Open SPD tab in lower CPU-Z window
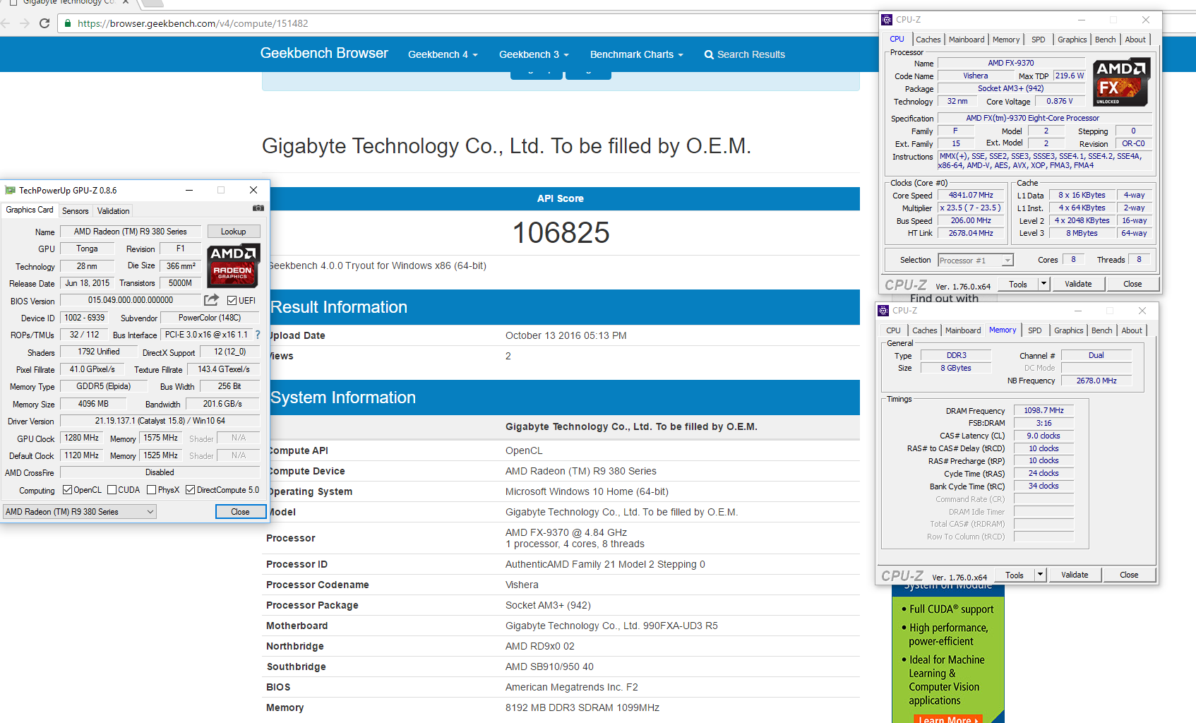The height and width of the screenshot is (723, 1196). point(1034,330)
